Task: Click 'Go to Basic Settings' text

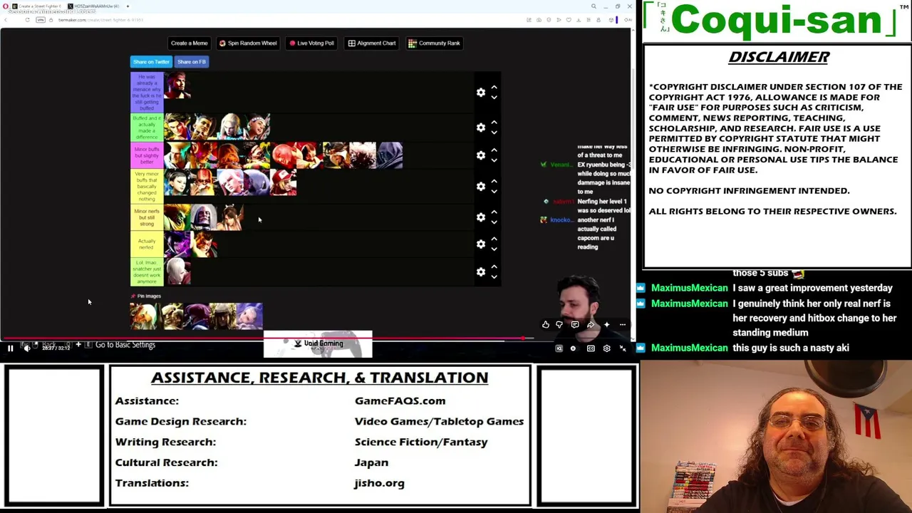Action: pyautogui.click(x=125, y=345)
